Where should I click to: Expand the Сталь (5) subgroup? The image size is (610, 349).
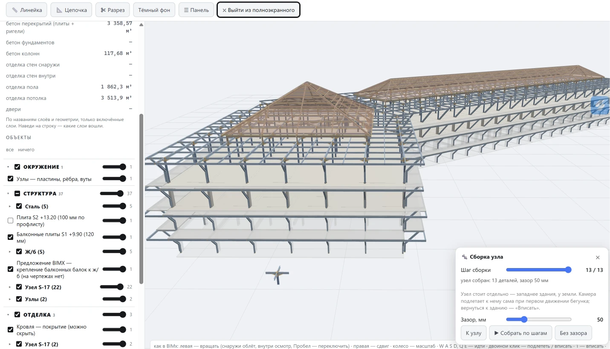10,206
